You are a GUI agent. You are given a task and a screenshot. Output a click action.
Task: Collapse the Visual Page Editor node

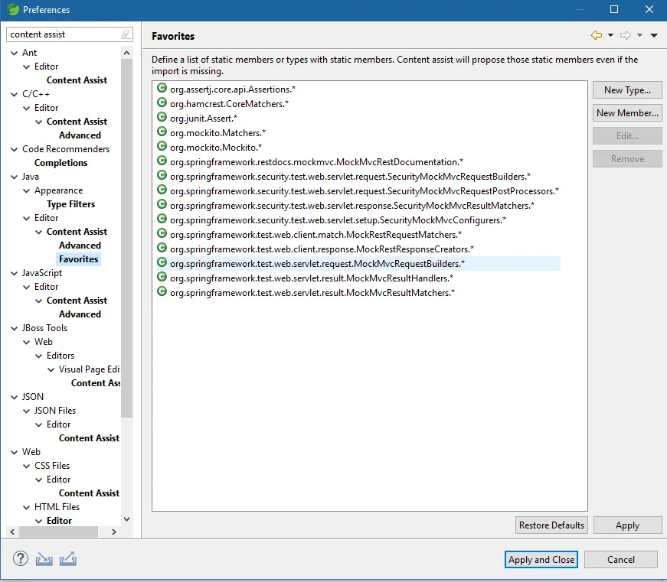pos(51,369)
